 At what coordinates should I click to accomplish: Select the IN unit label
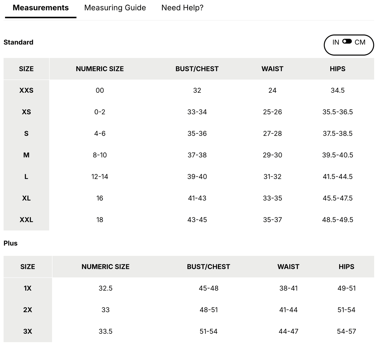336,42
